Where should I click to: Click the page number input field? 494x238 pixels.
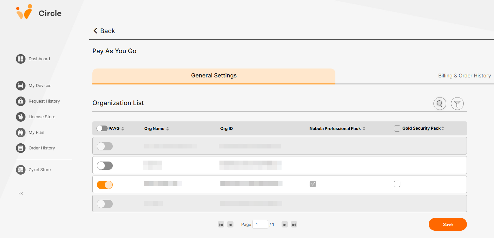(260, 224)
